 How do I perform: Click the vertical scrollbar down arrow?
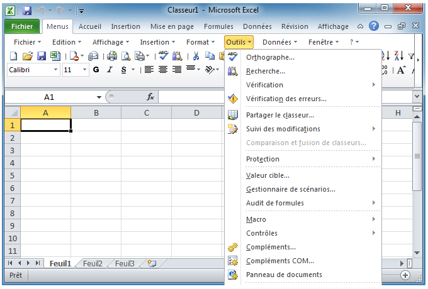[417, 253]
